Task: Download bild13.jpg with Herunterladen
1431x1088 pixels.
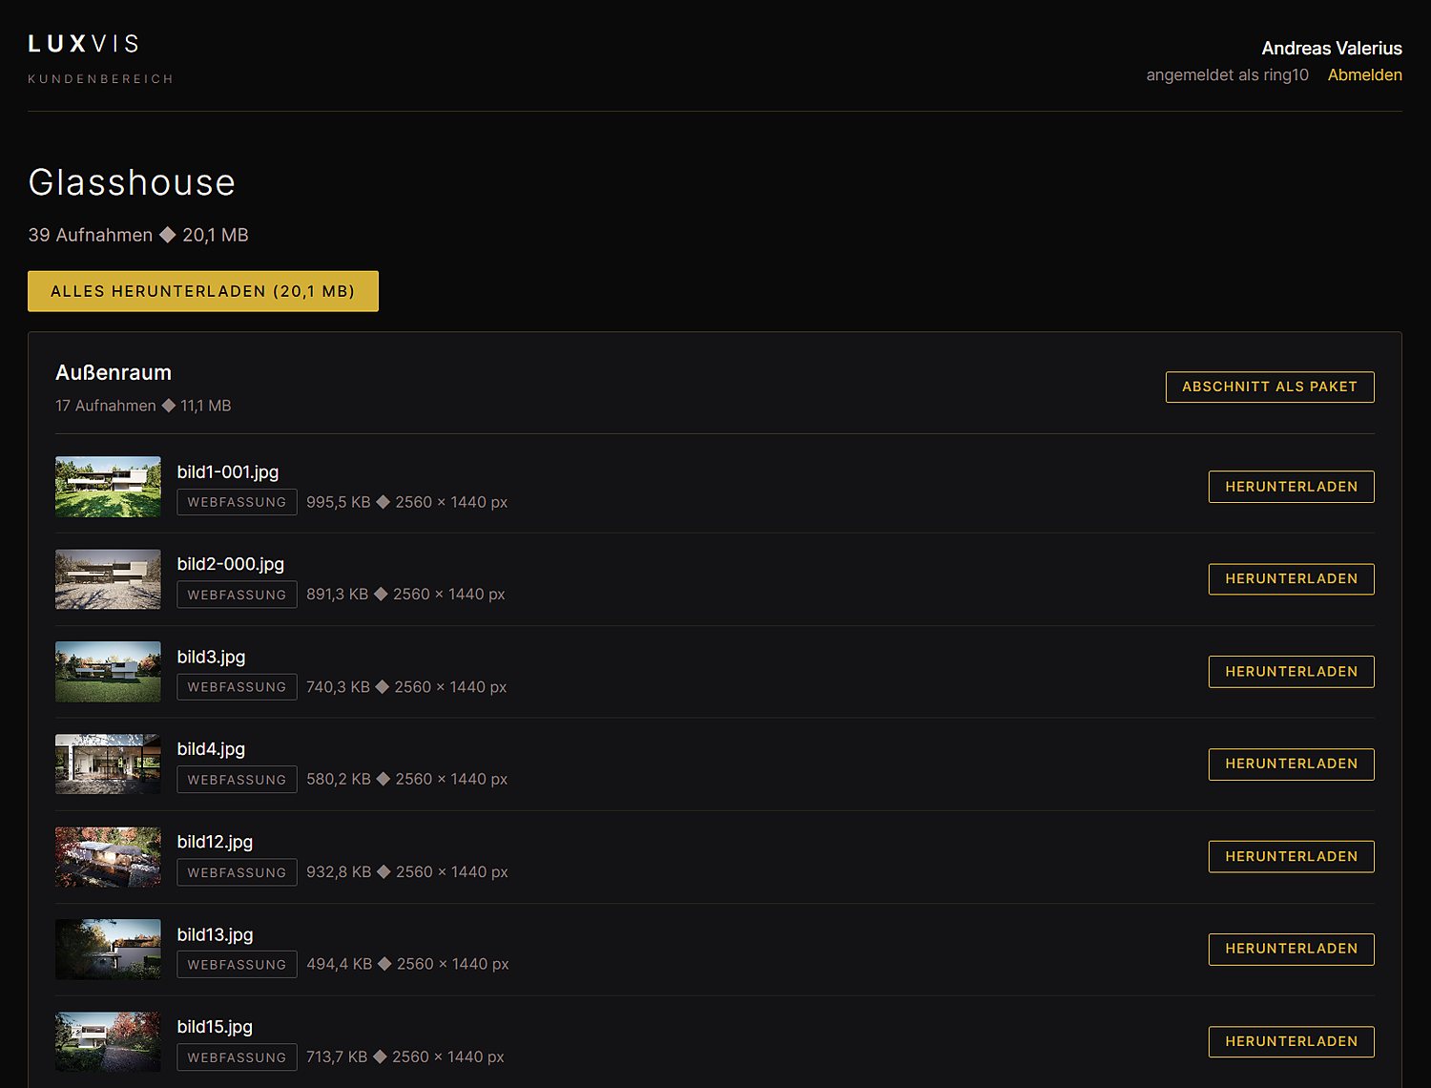Action: point(1291,949)
